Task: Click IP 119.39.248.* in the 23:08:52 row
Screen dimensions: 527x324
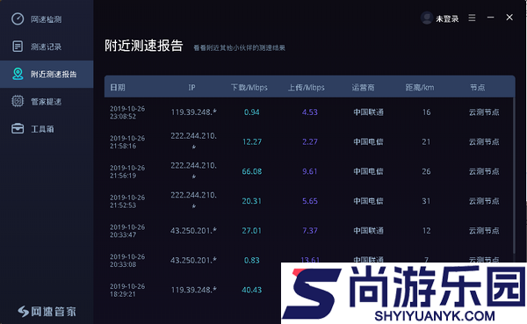Action: tap(193, 112)
